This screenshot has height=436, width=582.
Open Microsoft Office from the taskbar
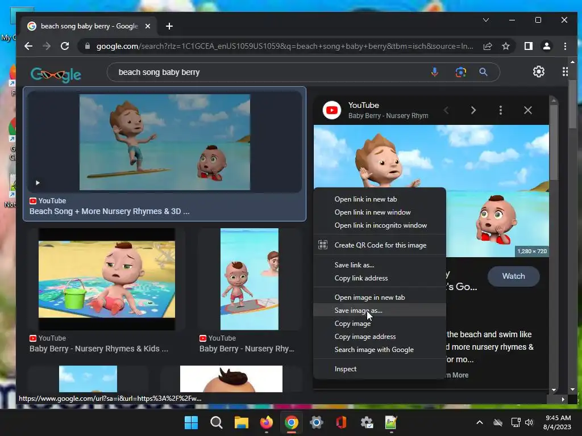coord(341,422)
